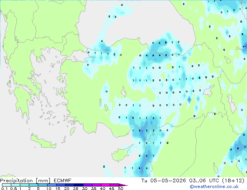Click the 0.1–0.5 mm legend color swatch
This screenshot has width=247, height=190.
point(7,185)
